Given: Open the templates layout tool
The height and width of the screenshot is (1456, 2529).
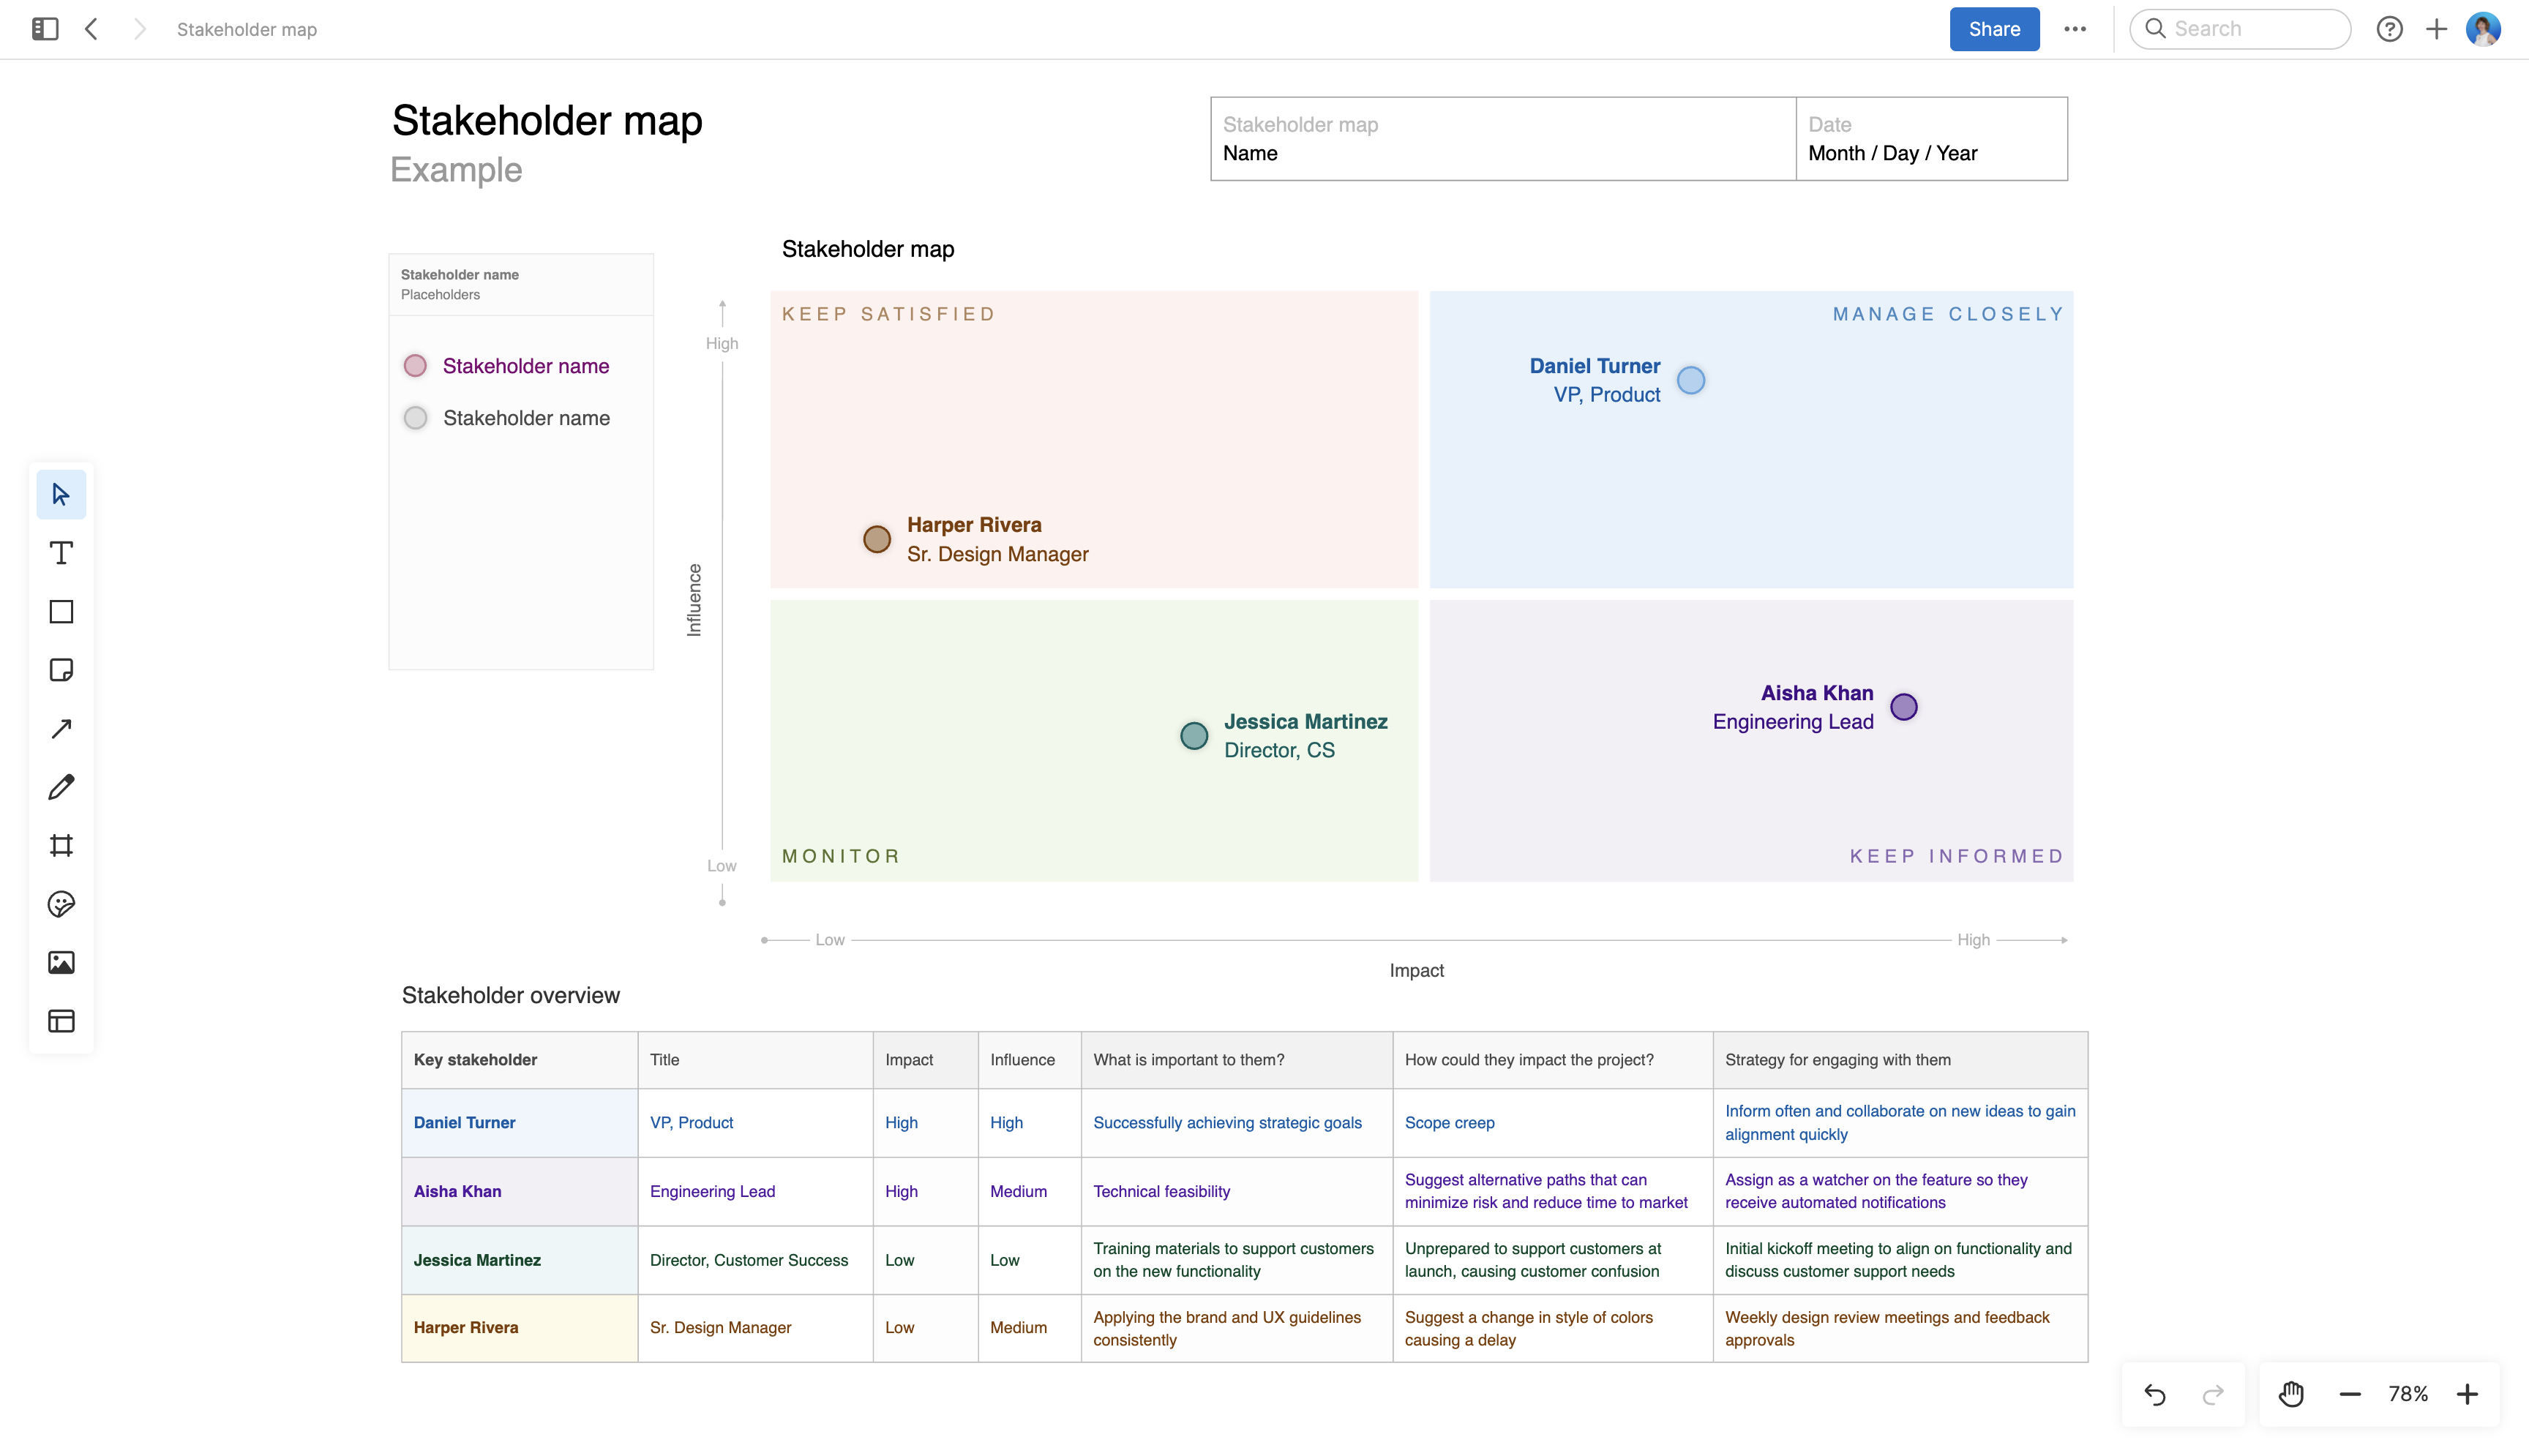Looking at the screenshot, I should coord(61,1021).
